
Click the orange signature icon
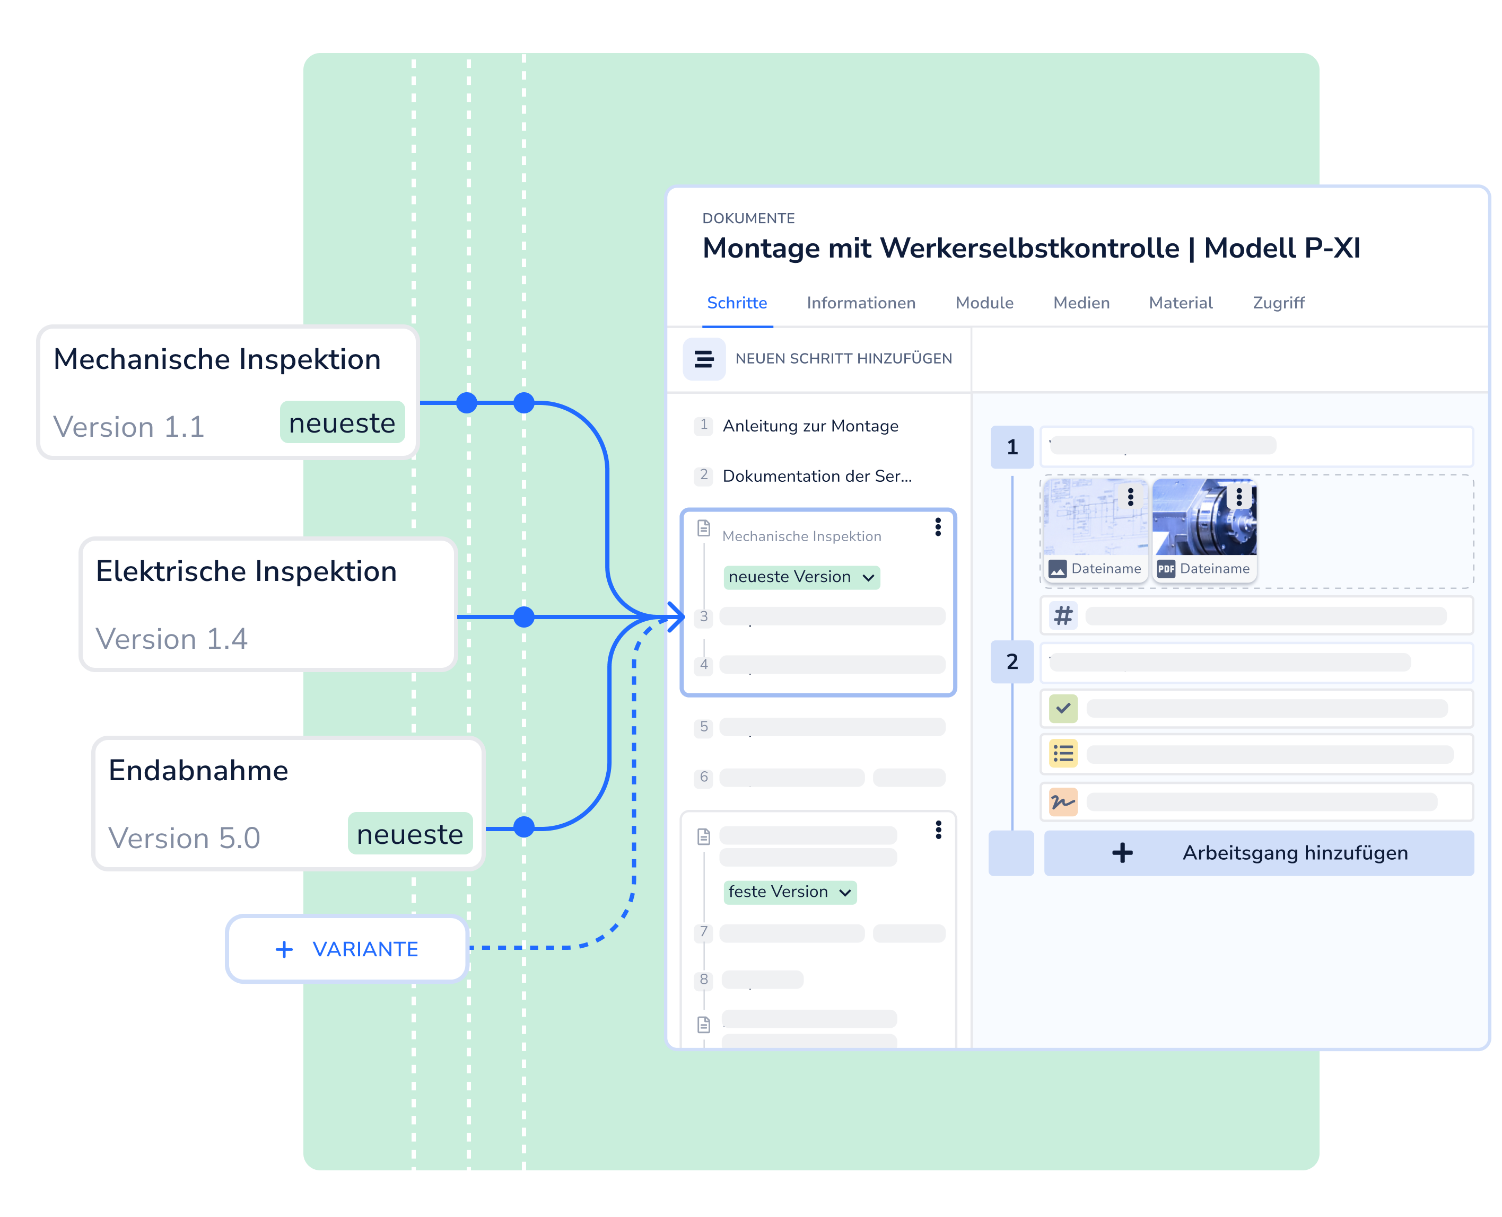[x=1063, y=801]
